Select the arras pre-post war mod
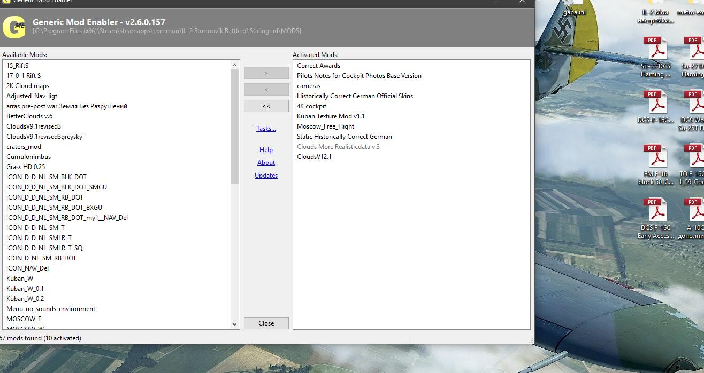Screen dimensions: 704x373 coord(67,106)
